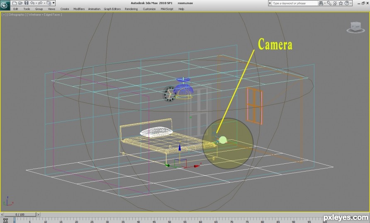Expand the InfoCenter search box arrow
This screenshot has height=223, width=370.
[270, 3]
